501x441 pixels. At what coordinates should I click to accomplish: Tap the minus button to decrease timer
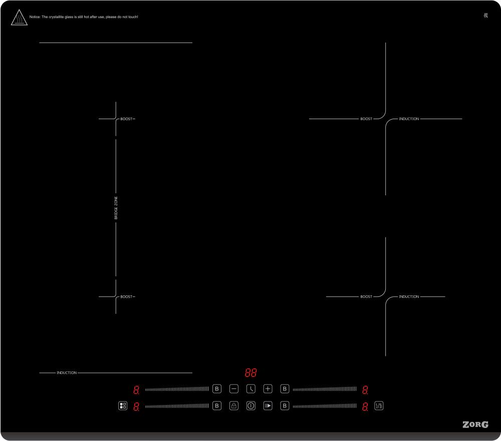pos(234,389)
